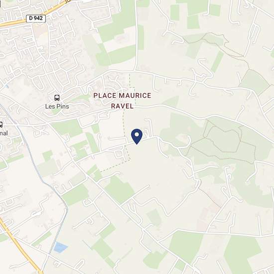Viewport: 274px width, 274px height.
Task: Click the dark blue location pin marker
Action: click(137, 137)
